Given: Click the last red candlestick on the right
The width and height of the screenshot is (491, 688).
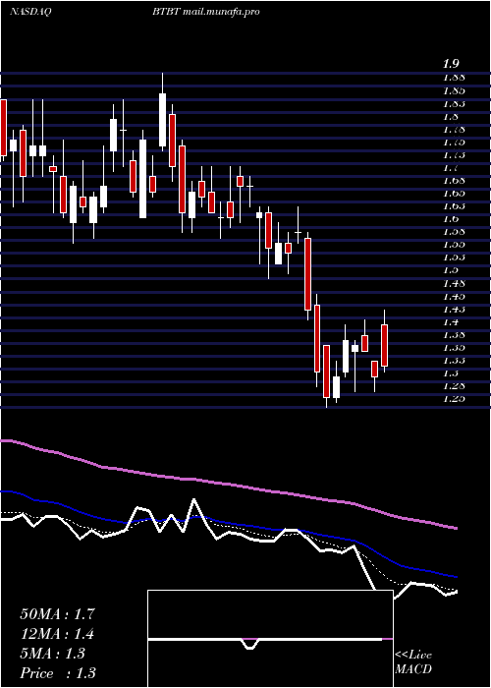Looking at the screenshot, I should pos(385,345).
